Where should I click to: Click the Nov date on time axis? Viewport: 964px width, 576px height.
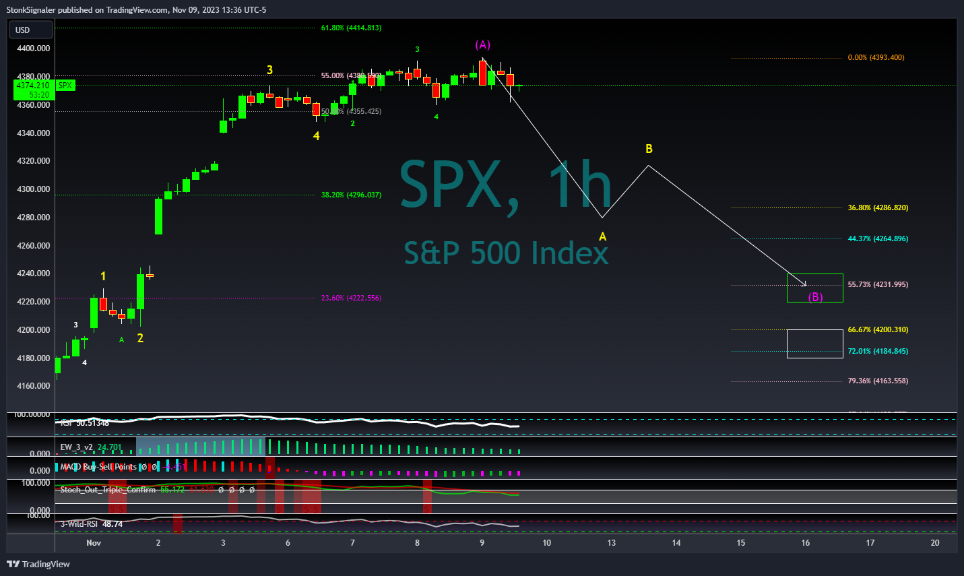click(x=94, y=543)
